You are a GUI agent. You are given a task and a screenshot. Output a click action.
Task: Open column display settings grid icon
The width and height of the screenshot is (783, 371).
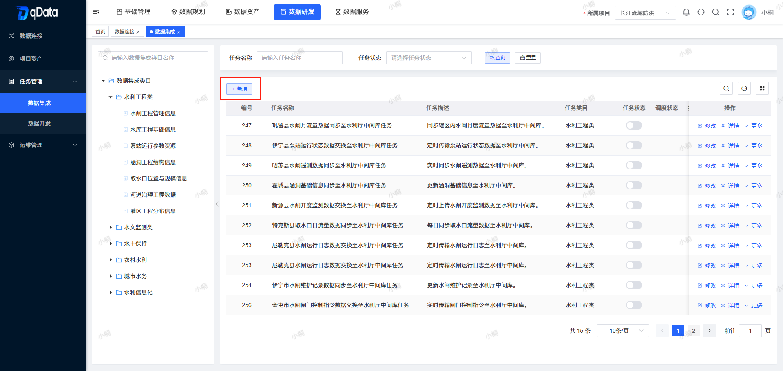click(x=762, y=88)
